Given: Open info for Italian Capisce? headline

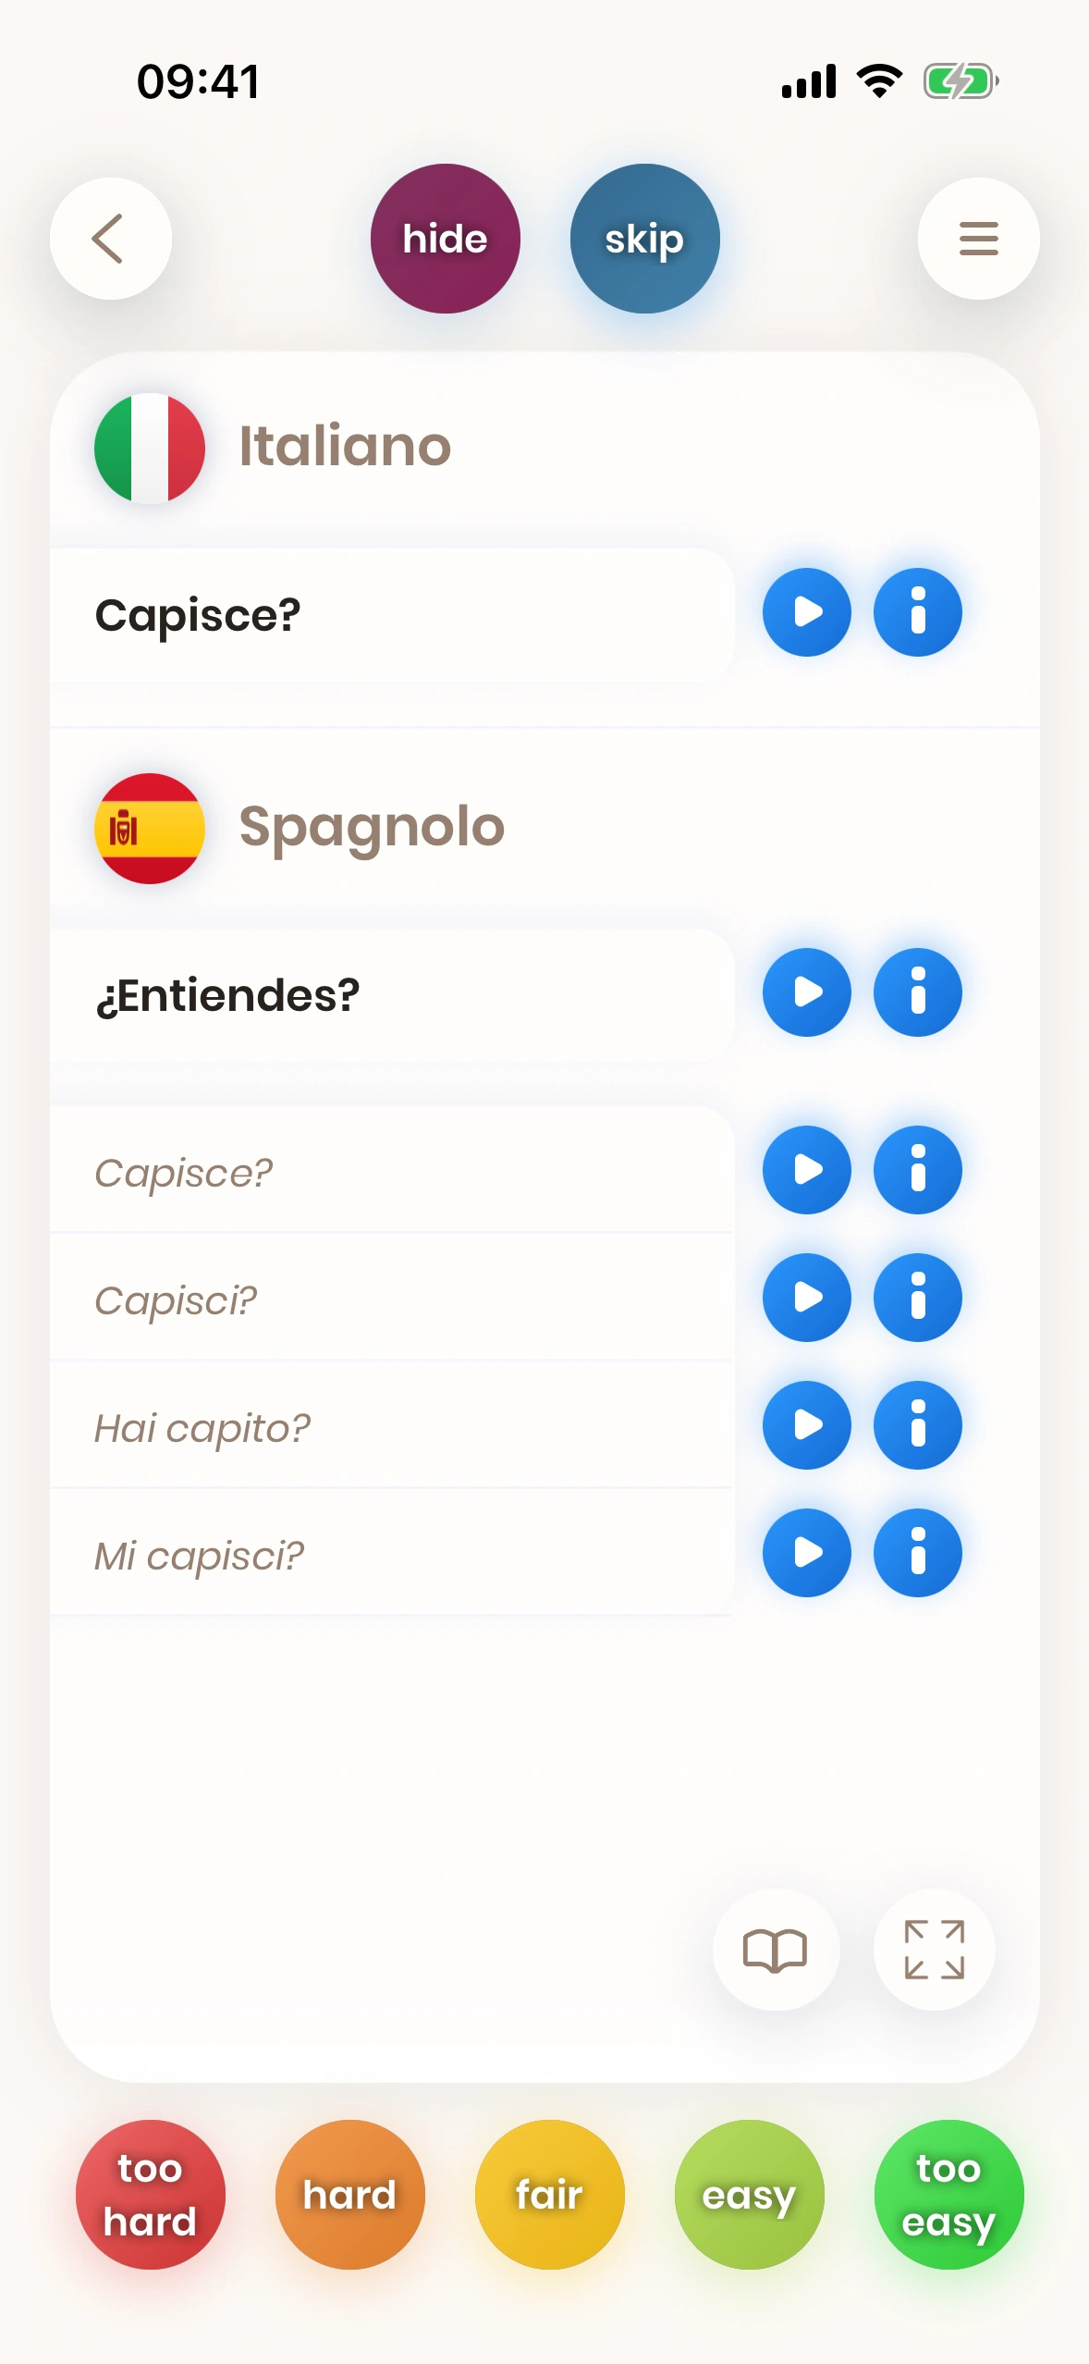Looking at the screenshot, I should click(x=917, y=612).
